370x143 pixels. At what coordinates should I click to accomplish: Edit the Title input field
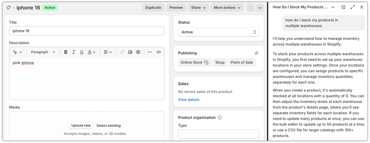click(x=87, y=31)
